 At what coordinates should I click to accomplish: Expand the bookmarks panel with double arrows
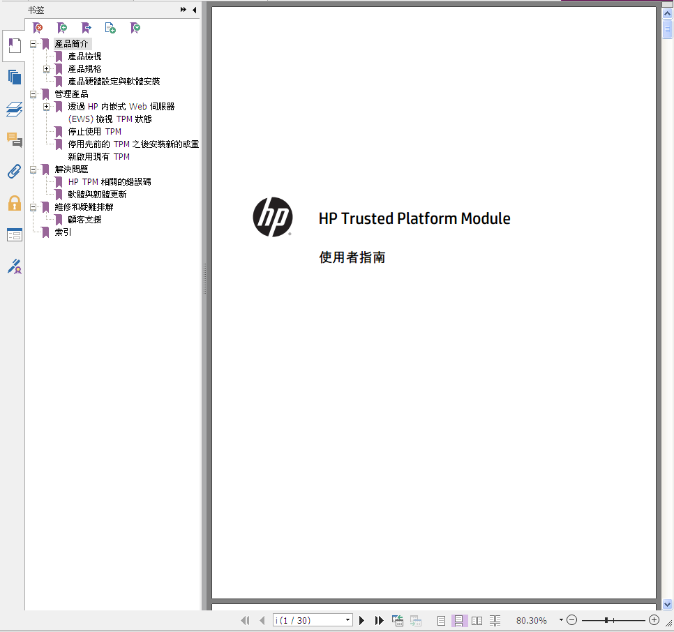(x=184, y=10)
